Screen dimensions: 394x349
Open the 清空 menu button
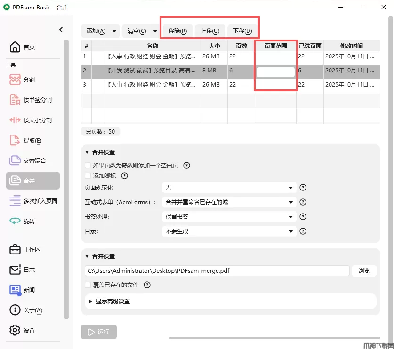click(x=141, y=31)
